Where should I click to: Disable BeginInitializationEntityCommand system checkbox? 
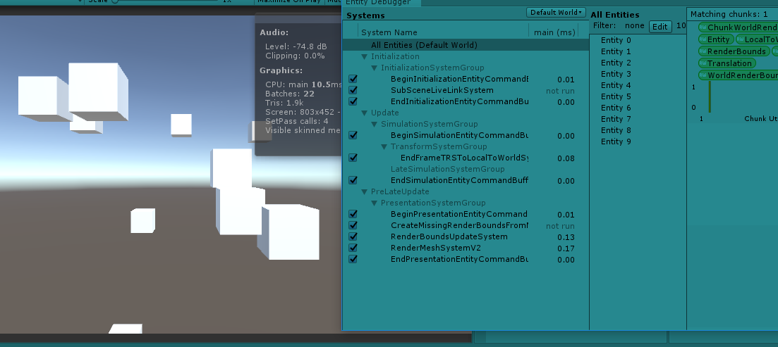(353, 79)
